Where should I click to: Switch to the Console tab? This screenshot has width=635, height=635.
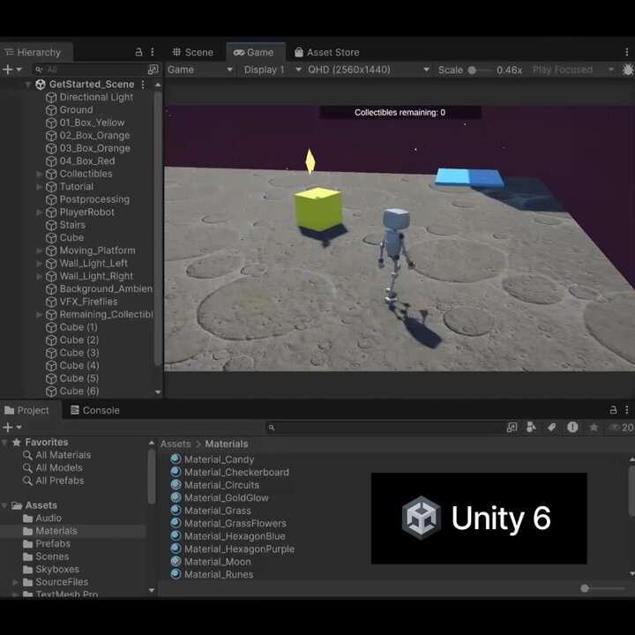coord(95,410)
